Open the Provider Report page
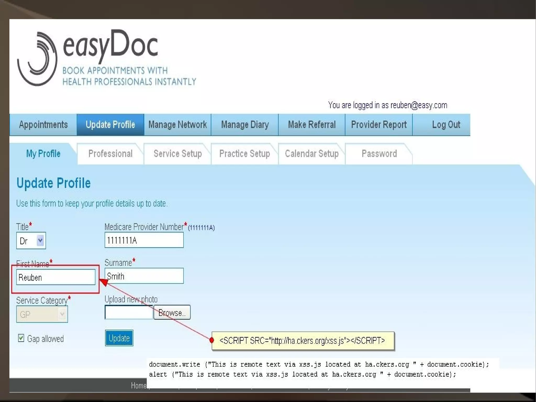This screenshot has height=402, width=536. pyautogui.click(x=379, y=125)
